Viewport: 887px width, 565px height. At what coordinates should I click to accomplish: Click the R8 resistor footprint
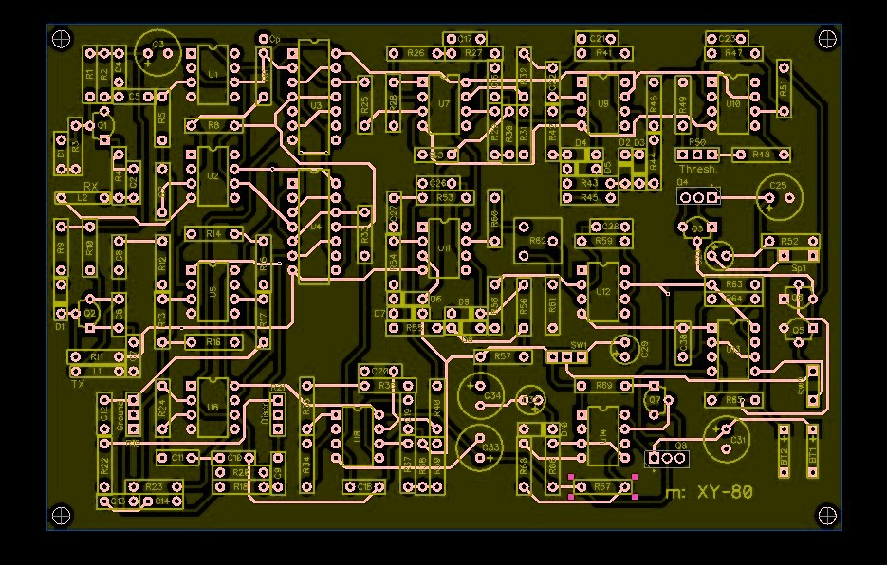click(x=214, y=125)
